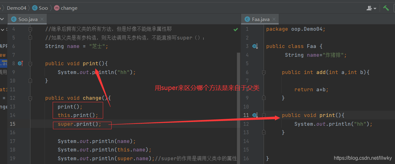Switch to the Soo.java editor tab
The height and width of the screenshot is (164, 395).
click(28, 19)
